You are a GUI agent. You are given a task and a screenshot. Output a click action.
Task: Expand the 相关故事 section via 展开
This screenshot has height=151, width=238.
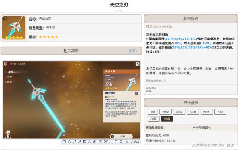point(132,51)
